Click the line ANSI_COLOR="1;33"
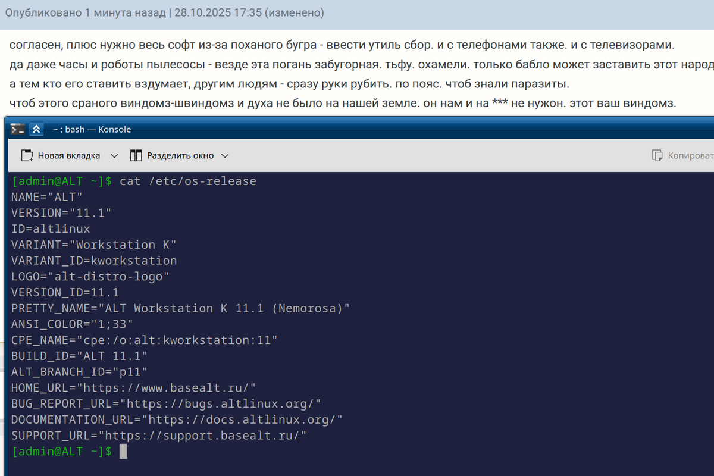This screenshot has height=476, width=714. tap(73, 324)
